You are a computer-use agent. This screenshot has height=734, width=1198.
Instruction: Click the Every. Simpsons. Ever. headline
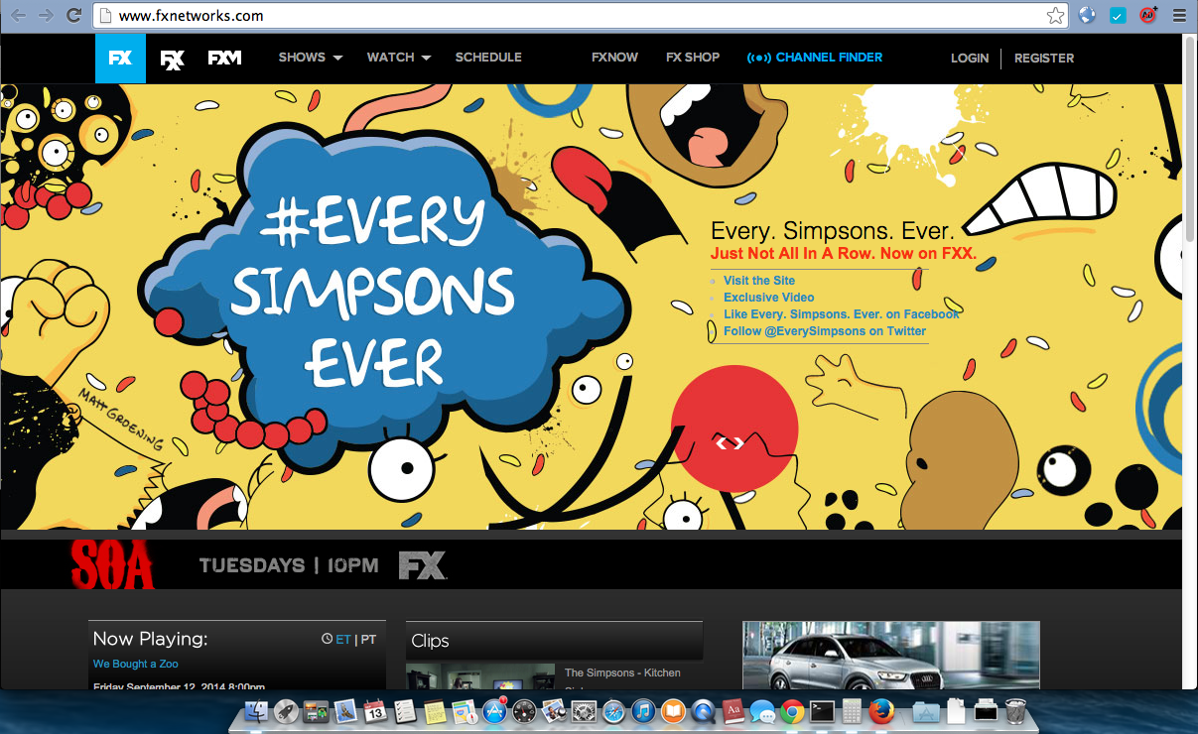click(x=832, y=231)
